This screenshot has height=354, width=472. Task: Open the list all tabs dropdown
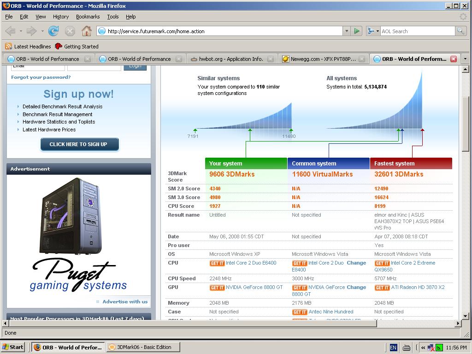click(466, 59)
